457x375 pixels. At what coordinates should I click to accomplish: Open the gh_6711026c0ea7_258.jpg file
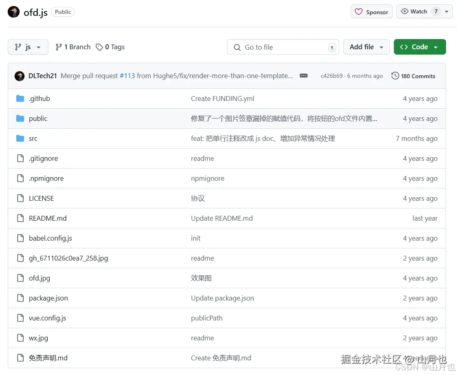click(x=68, y=258)
